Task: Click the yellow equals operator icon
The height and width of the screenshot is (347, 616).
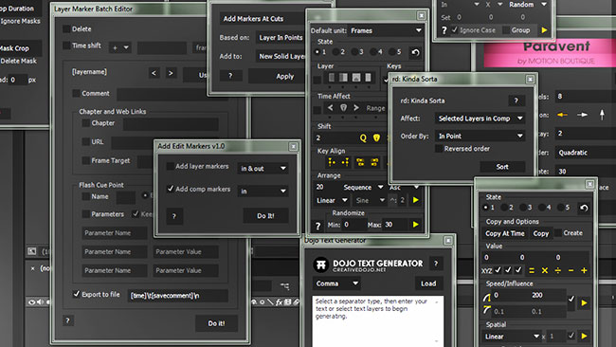Action: point(532,270)
